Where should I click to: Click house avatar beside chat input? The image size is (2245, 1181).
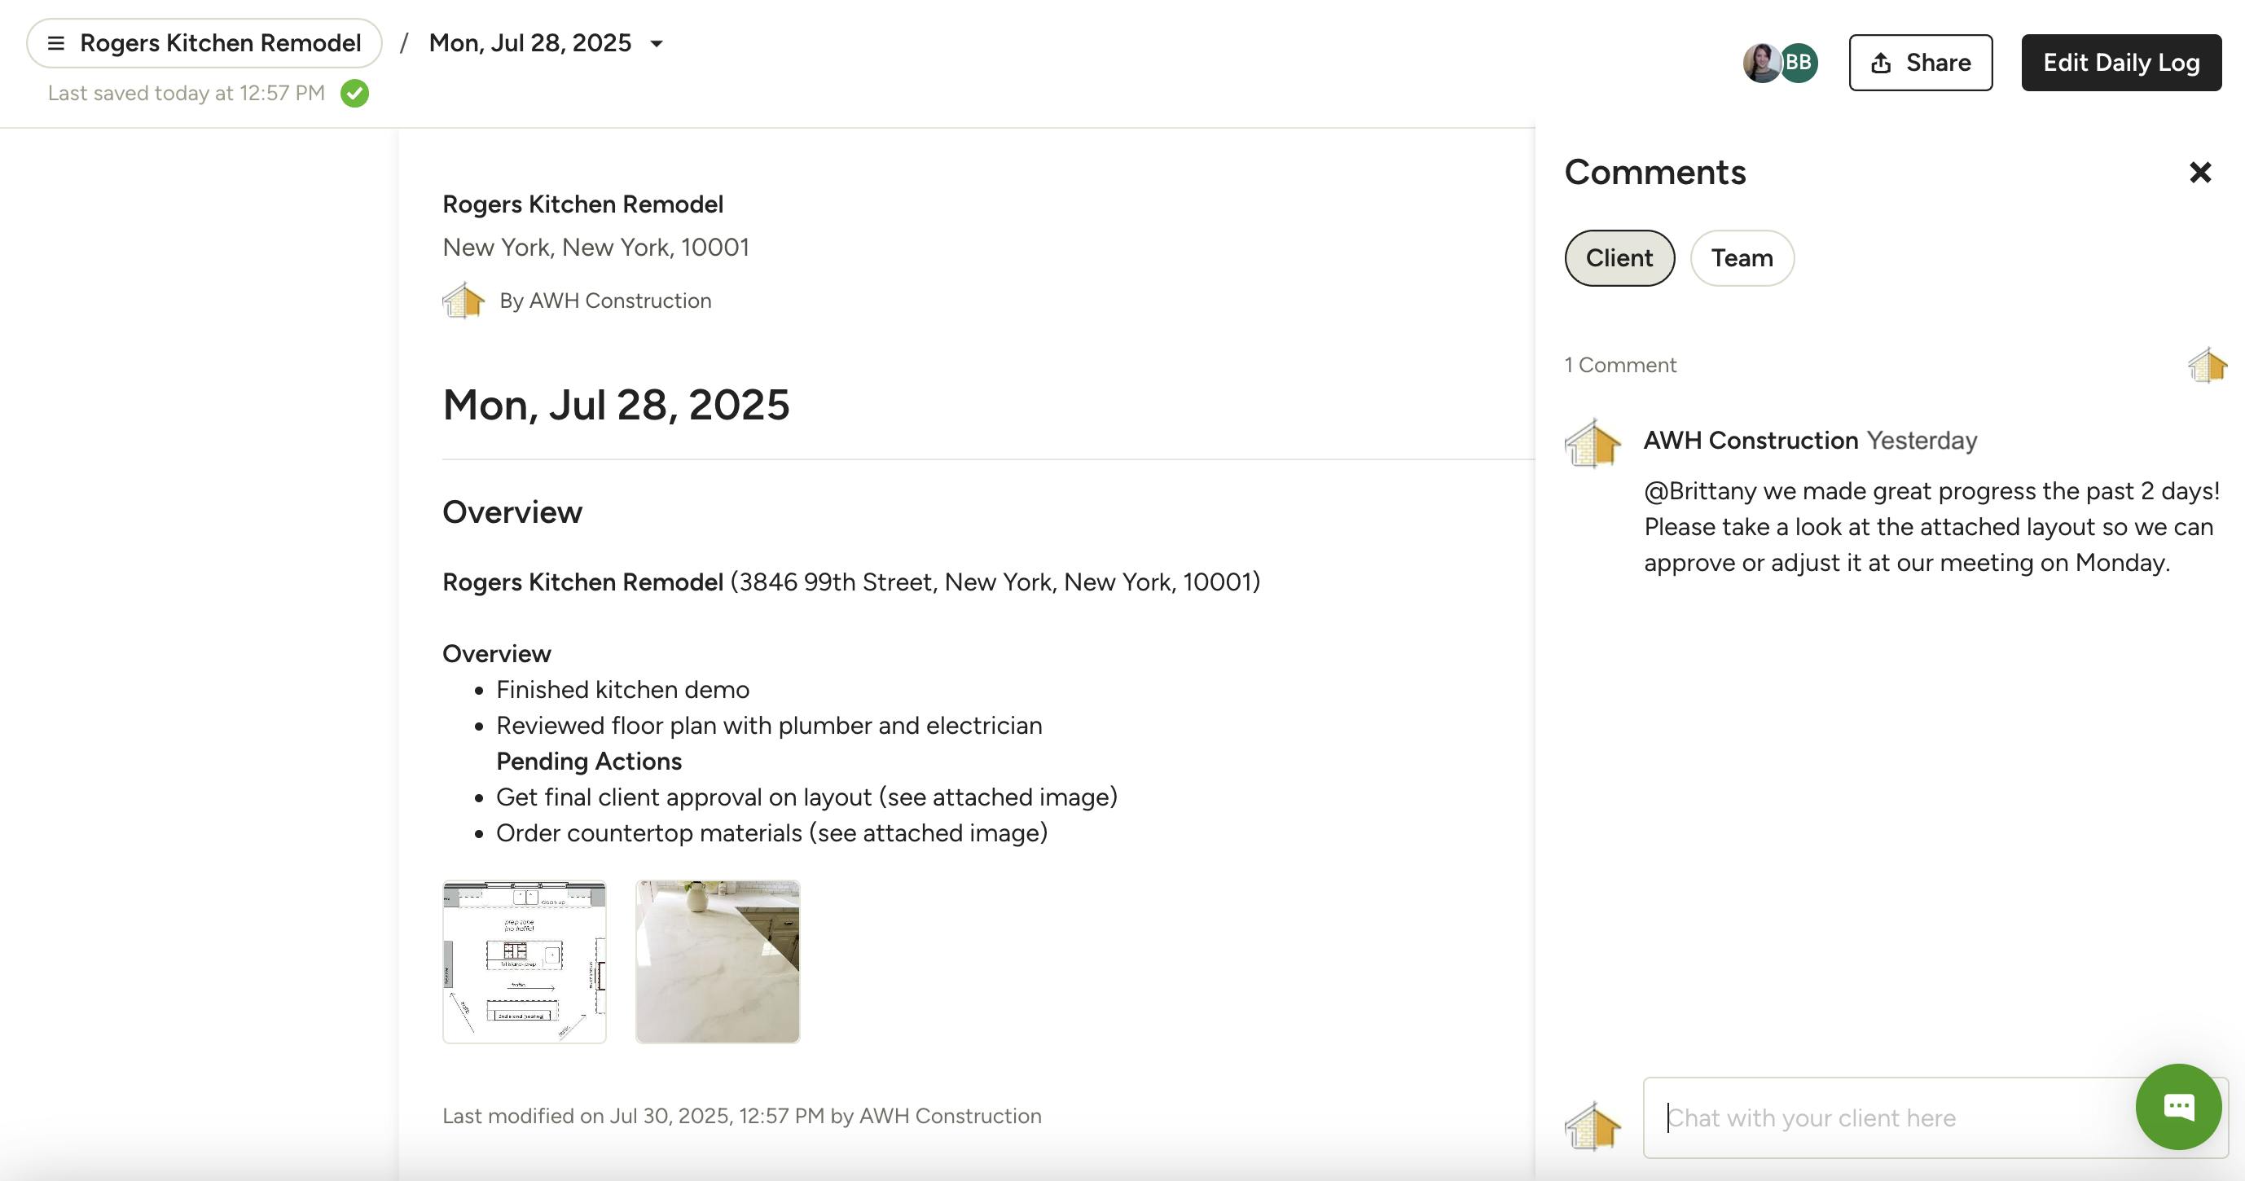click(1593, 1126)
